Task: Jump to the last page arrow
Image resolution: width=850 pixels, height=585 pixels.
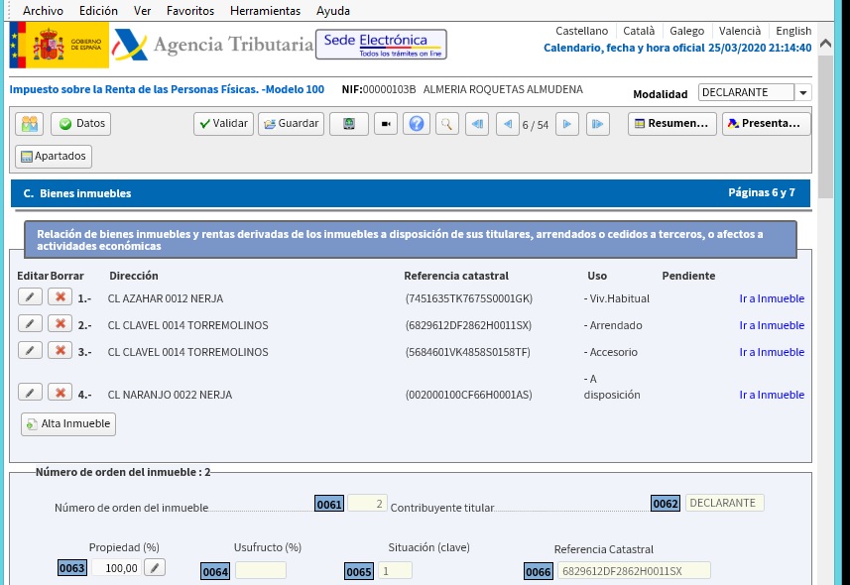Action: pos(597,124)
